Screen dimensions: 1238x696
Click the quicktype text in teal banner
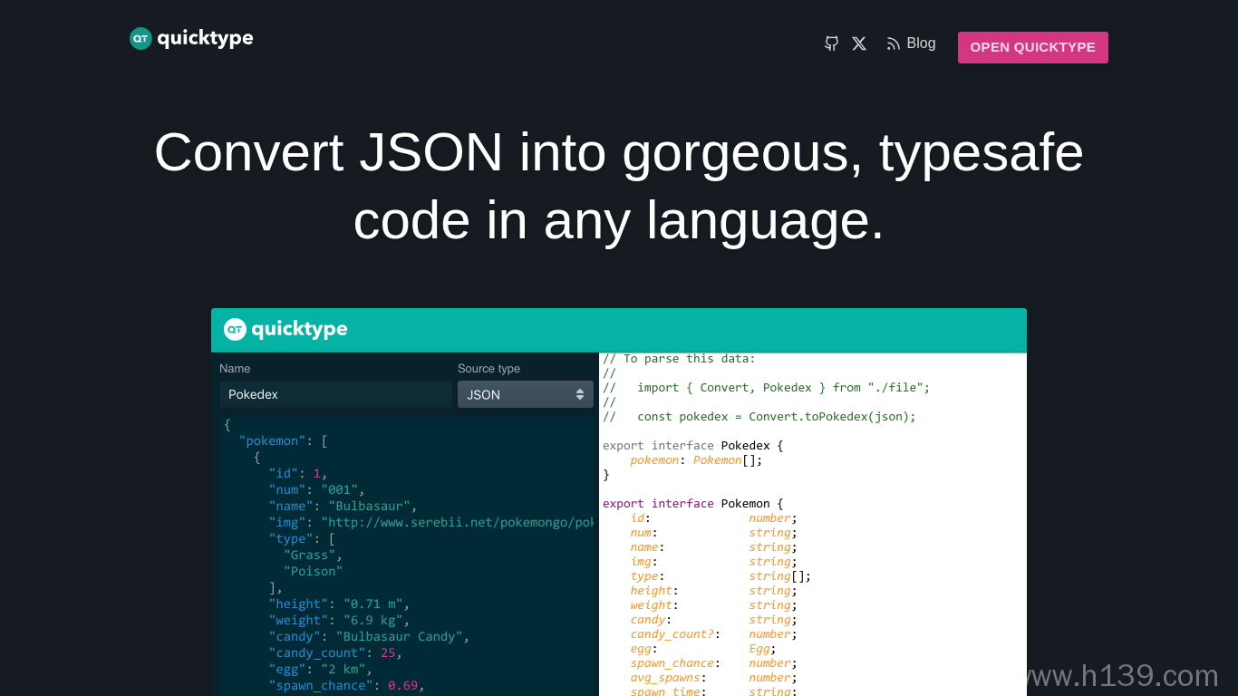pos(300,329)
